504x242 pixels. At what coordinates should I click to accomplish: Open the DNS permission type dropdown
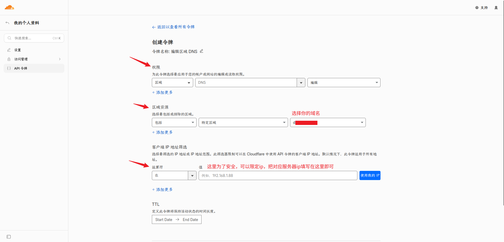250,82
